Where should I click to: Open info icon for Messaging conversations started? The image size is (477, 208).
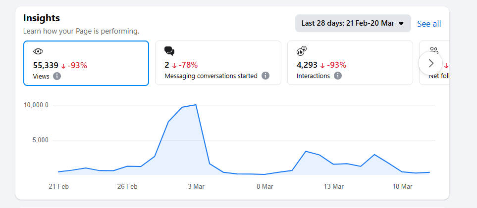pyautogui.click(x=265, y=76)
